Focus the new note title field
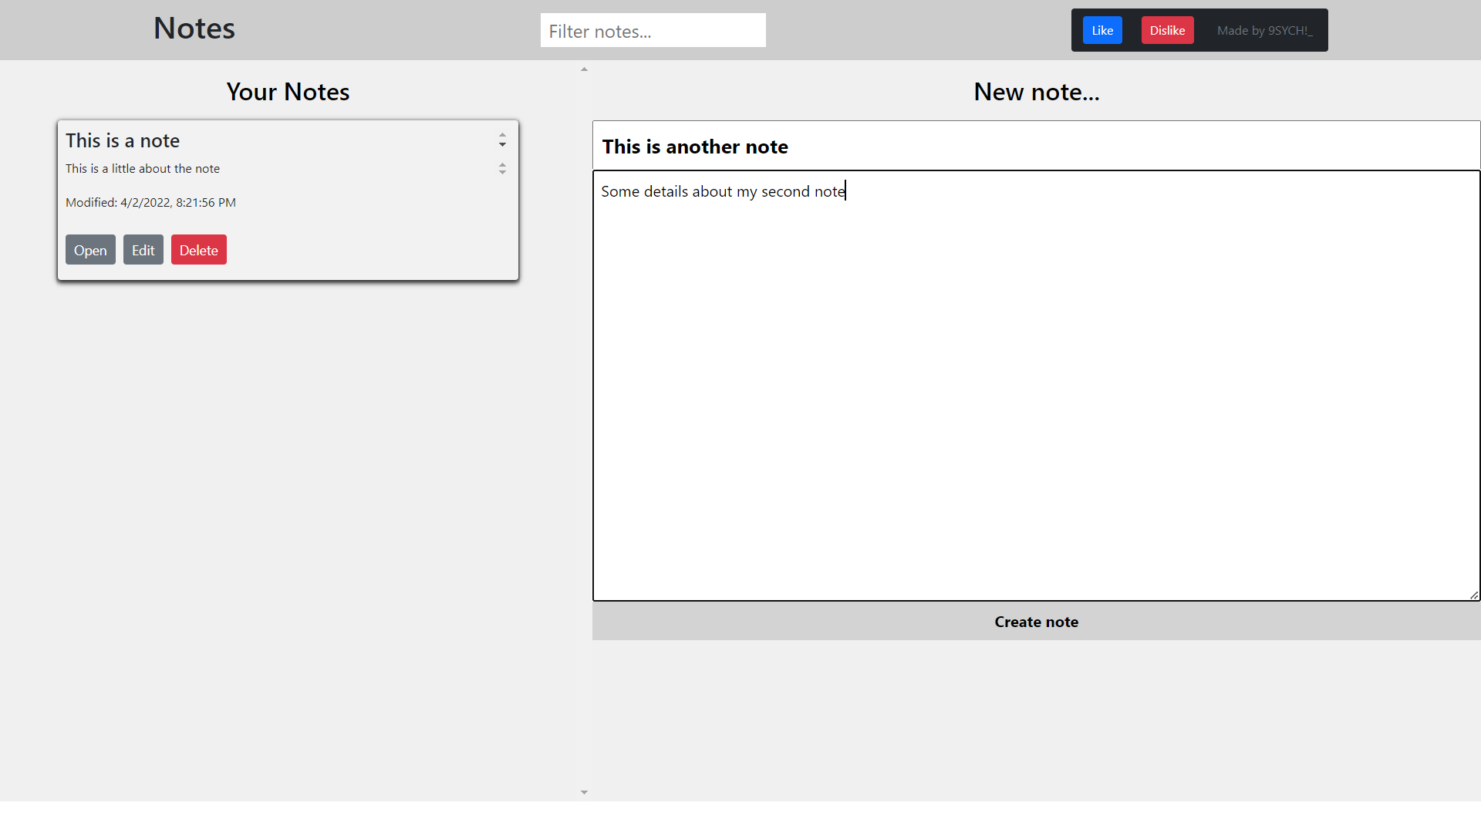The height and width of the screenshot is (833, 1481). click(1036, 146)
